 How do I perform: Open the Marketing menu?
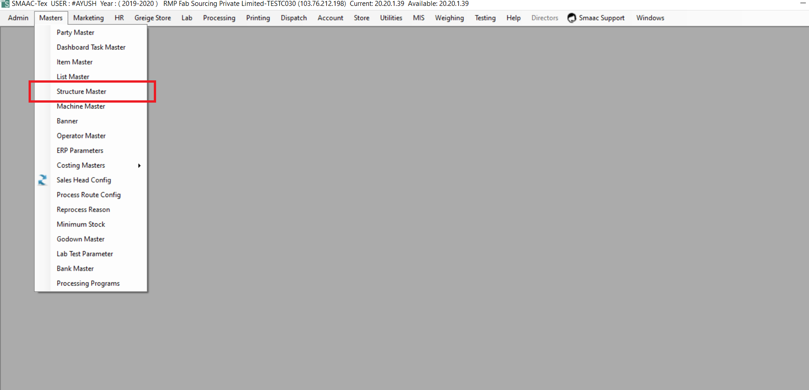click(88, 18)
